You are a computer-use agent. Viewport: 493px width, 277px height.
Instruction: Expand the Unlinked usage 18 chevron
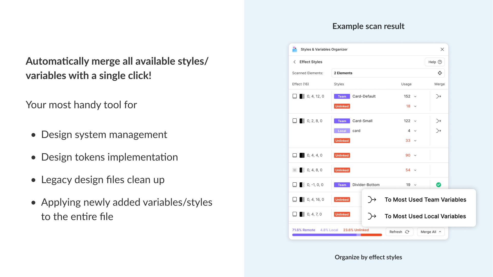click(x=415, y=106)
